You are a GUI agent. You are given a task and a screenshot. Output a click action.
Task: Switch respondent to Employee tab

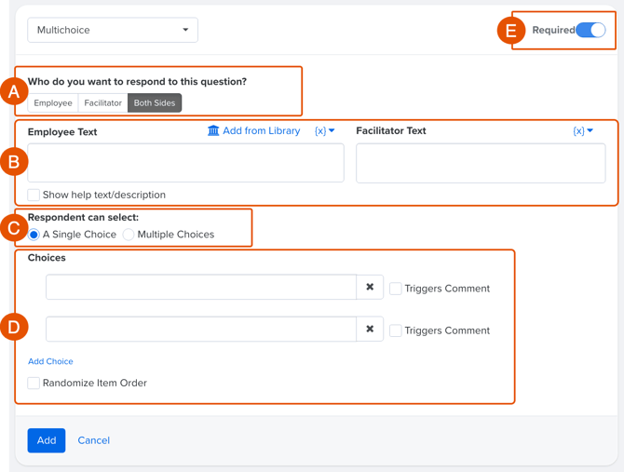coord(53,103)
